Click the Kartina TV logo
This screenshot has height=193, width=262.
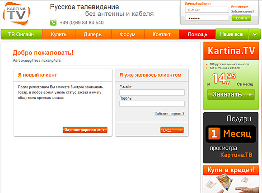[16, 14]
